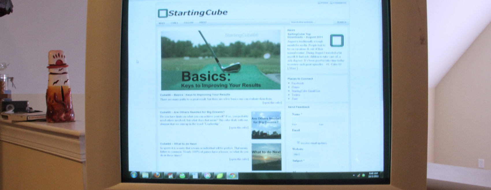Screen dimensions: 491x190
Task: Toggle the receive email updates checkbox
Action: tap(298, 142)
